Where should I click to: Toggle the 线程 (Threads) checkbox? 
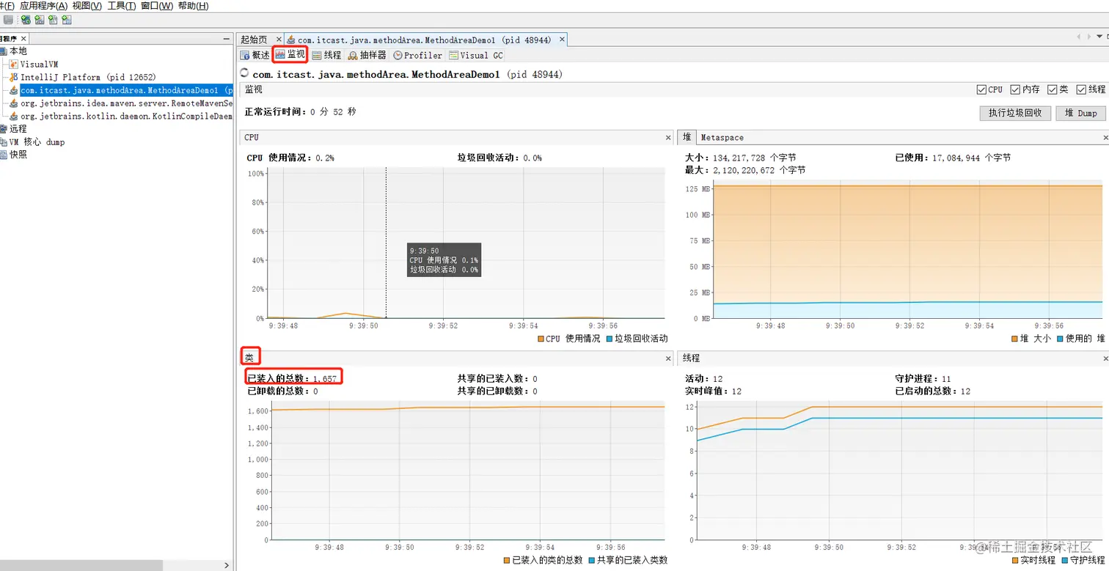pos(1081,89)
